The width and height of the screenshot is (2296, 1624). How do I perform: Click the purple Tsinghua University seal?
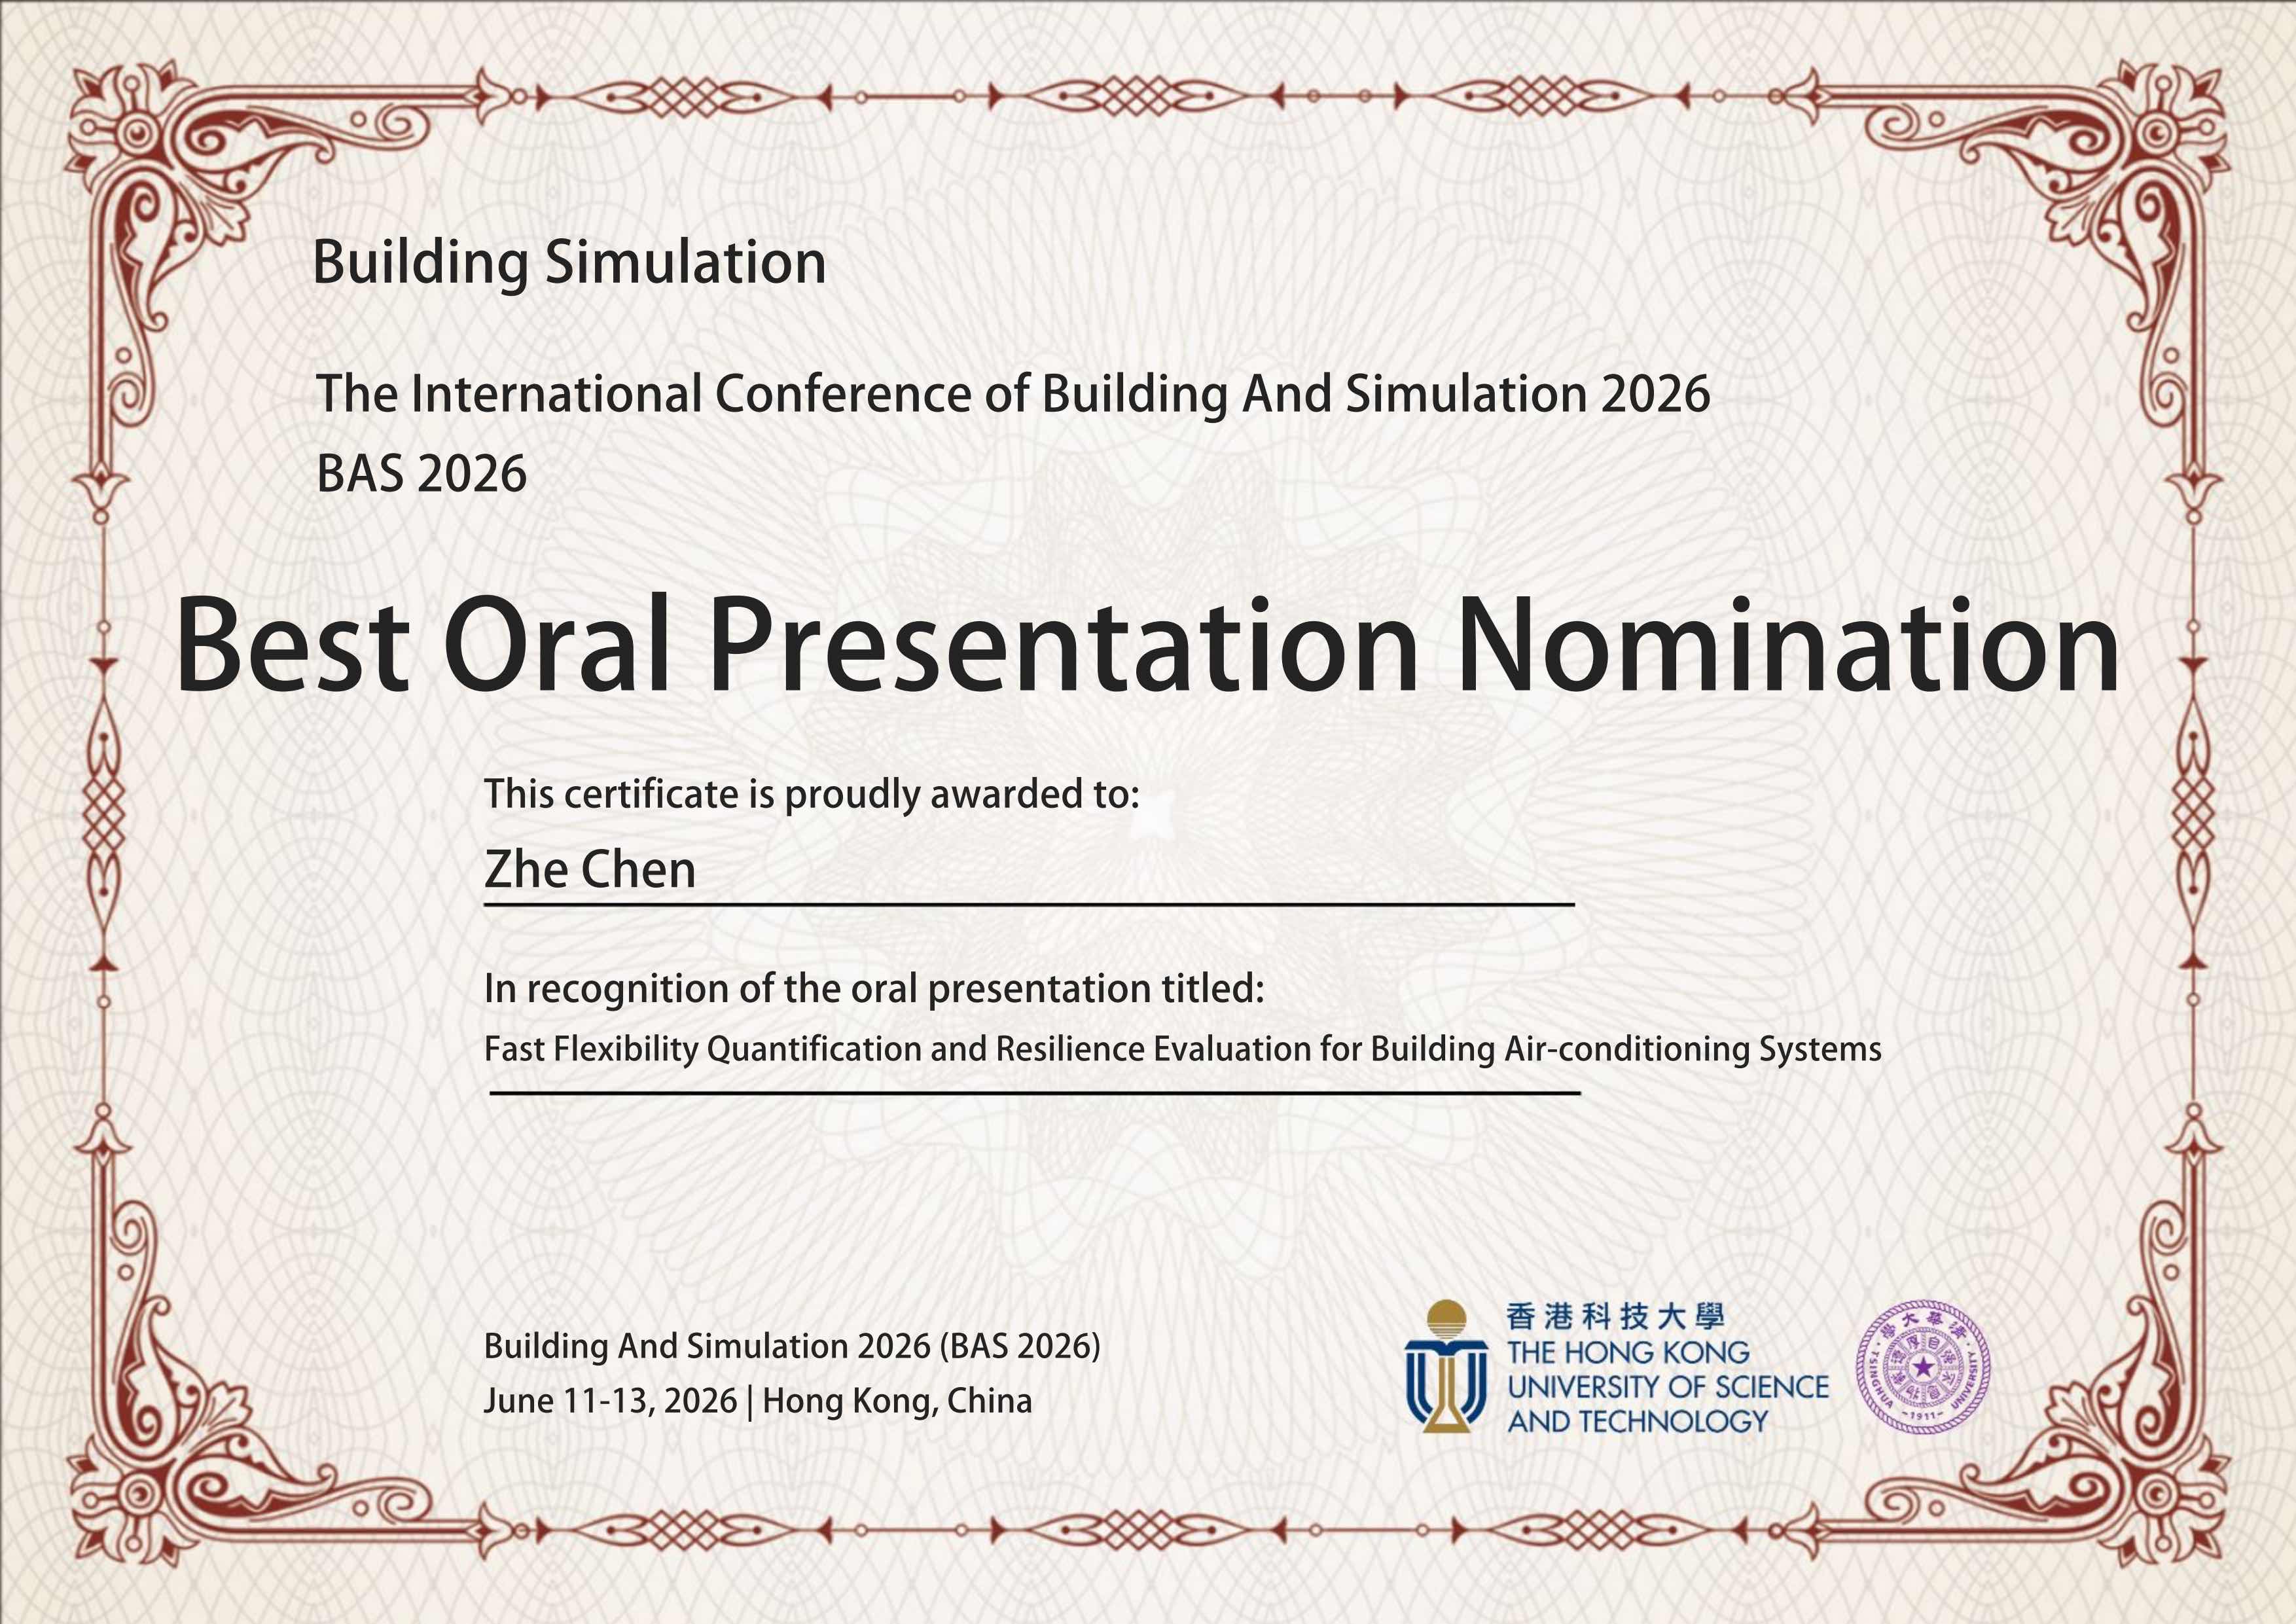click(x=1923, y=1367)
